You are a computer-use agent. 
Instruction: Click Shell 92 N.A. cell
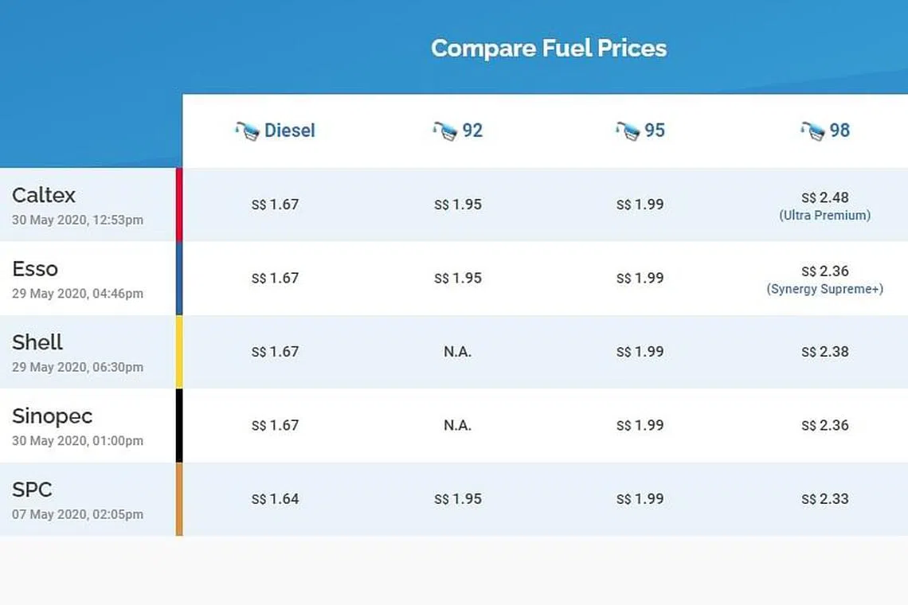[x=457, y=352]
